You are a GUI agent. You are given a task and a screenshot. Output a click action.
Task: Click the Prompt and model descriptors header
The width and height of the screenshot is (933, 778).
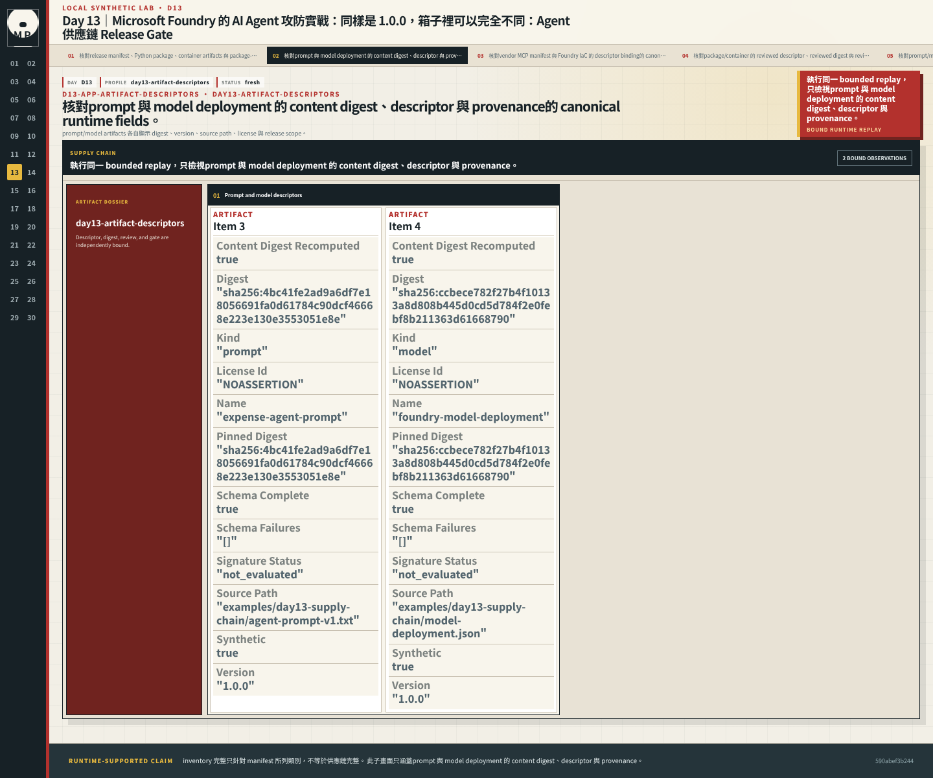point(383,195)
